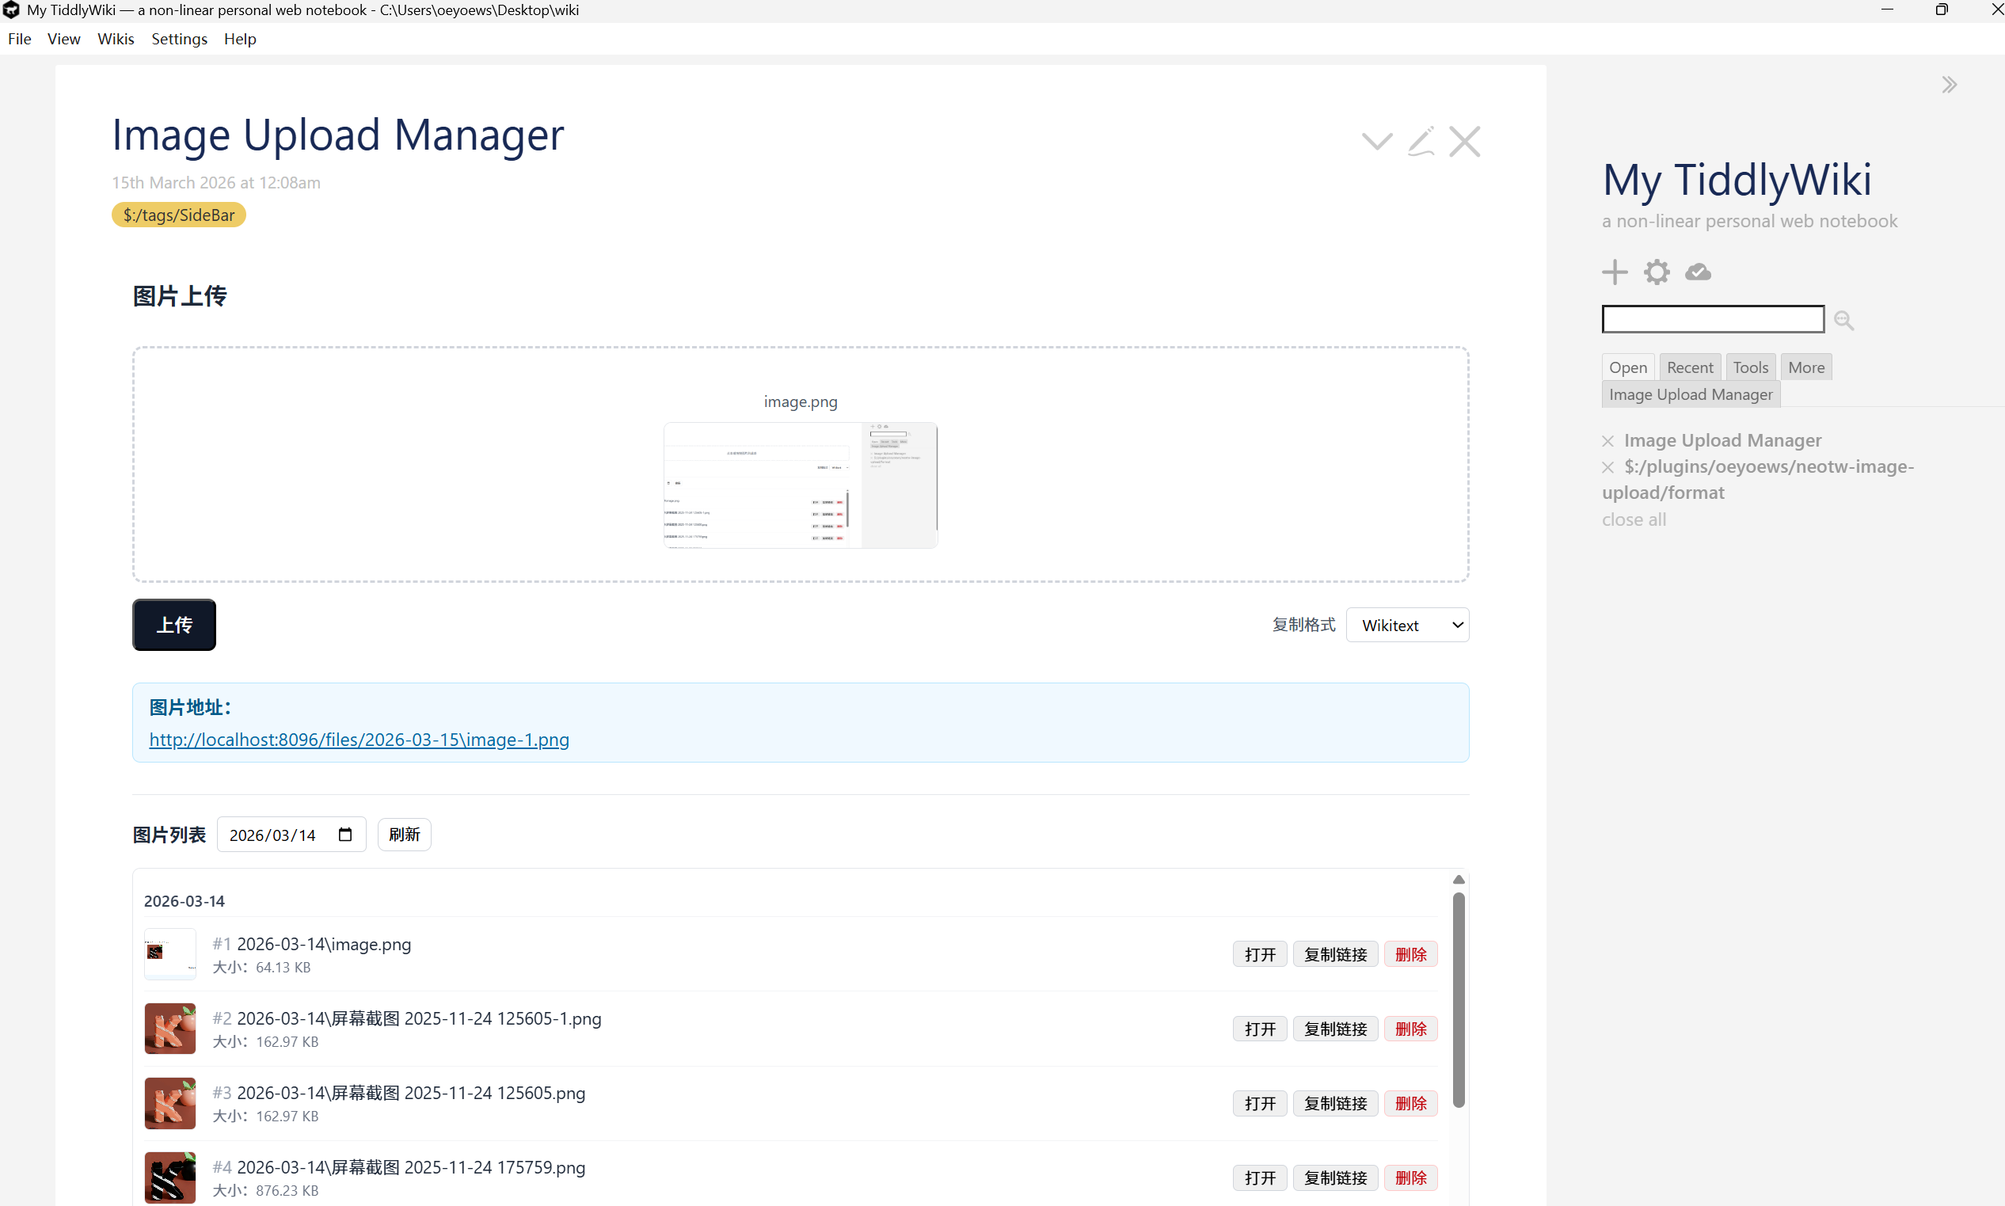Click the create new tiddler plus icon
Image resolution: width=2005 pixels, height=1206 pixels.
point(1614,272)
